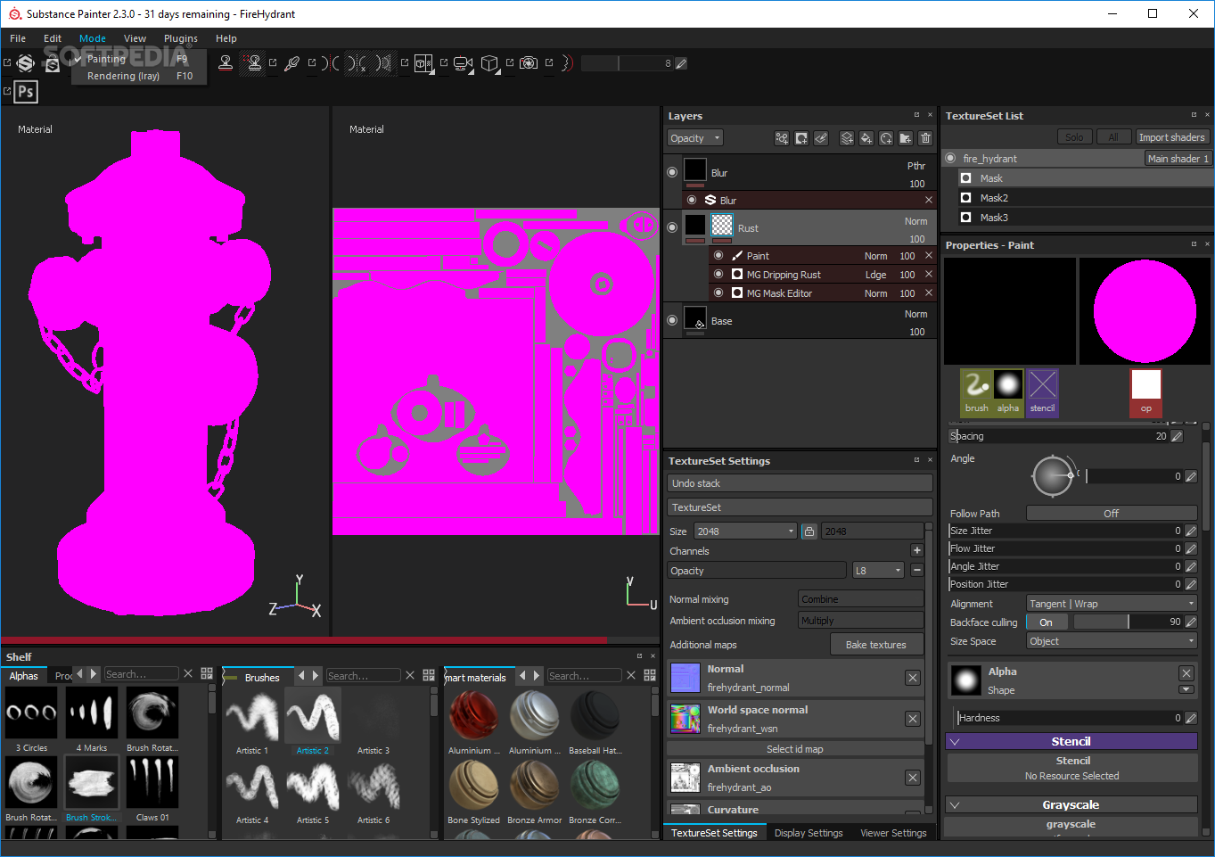
Task: Toggle the lazy mouse icon
Action: pos(567,63)
